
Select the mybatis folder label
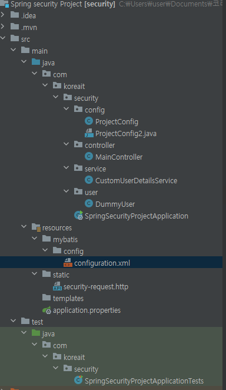65,240
